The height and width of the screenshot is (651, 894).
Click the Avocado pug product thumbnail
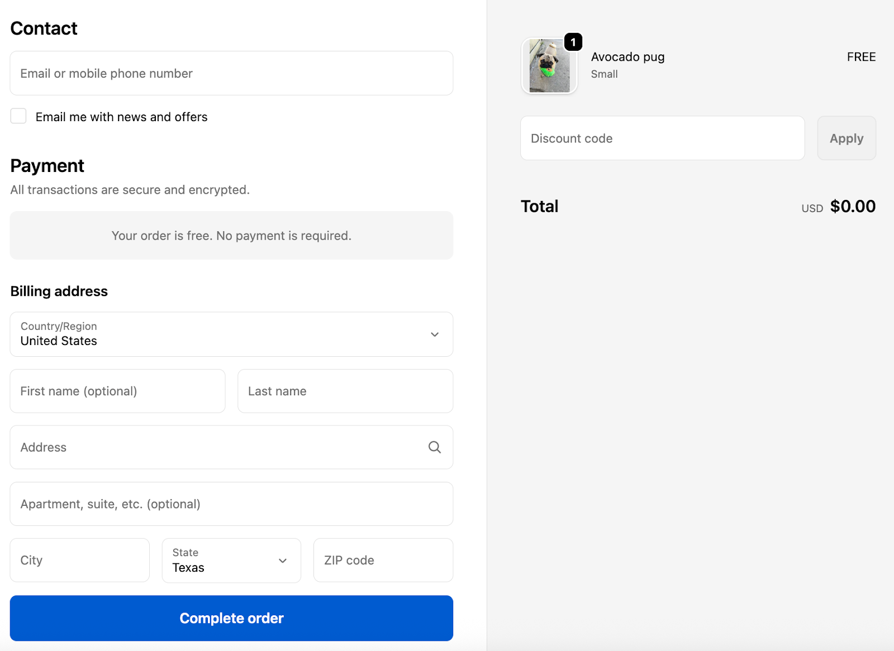tap(549, 66)
